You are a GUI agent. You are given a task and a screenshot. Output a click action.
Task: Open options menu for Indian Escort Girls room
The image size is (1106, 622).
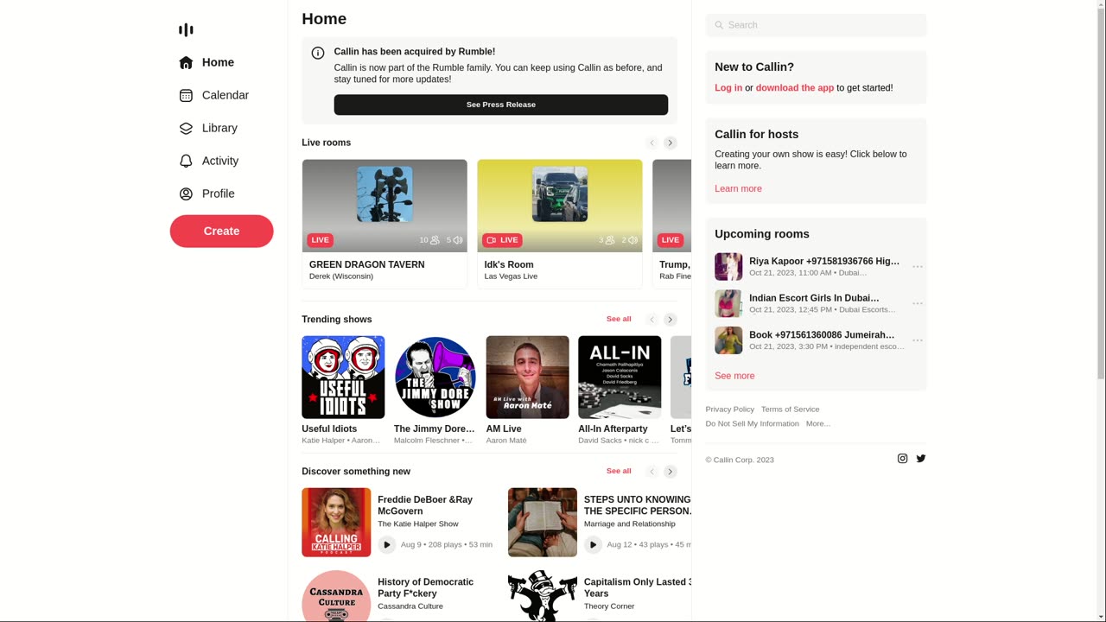918,303
